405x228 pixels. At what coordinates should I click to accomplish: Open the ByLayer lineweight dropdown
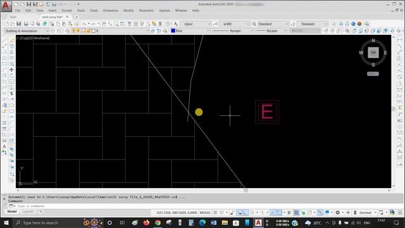click(x=271, y=31)
